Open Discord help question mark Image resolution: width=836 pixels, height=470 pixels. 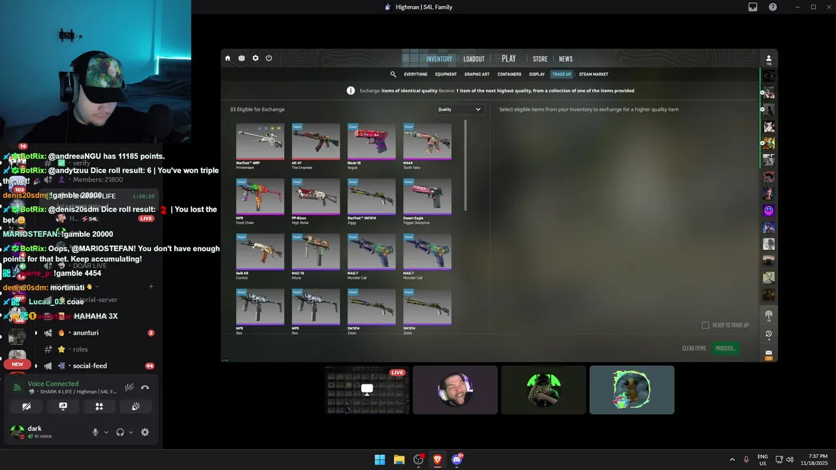[x=773, y=7]
